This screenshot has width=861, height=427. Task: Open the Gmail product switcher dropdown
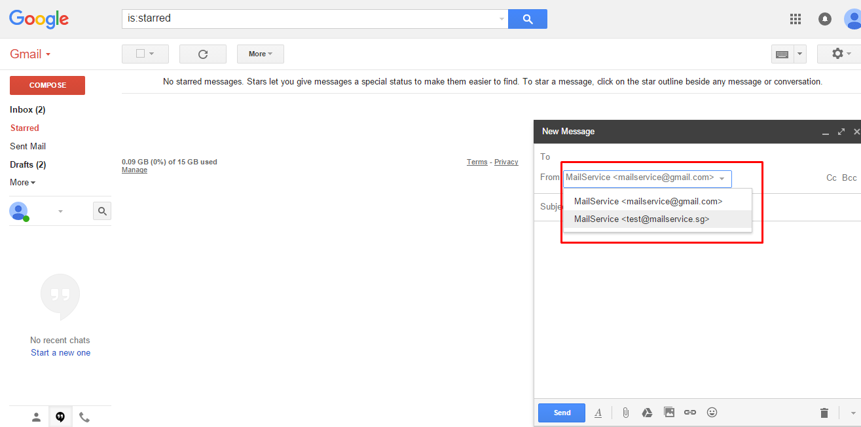[x=30, y=54]
